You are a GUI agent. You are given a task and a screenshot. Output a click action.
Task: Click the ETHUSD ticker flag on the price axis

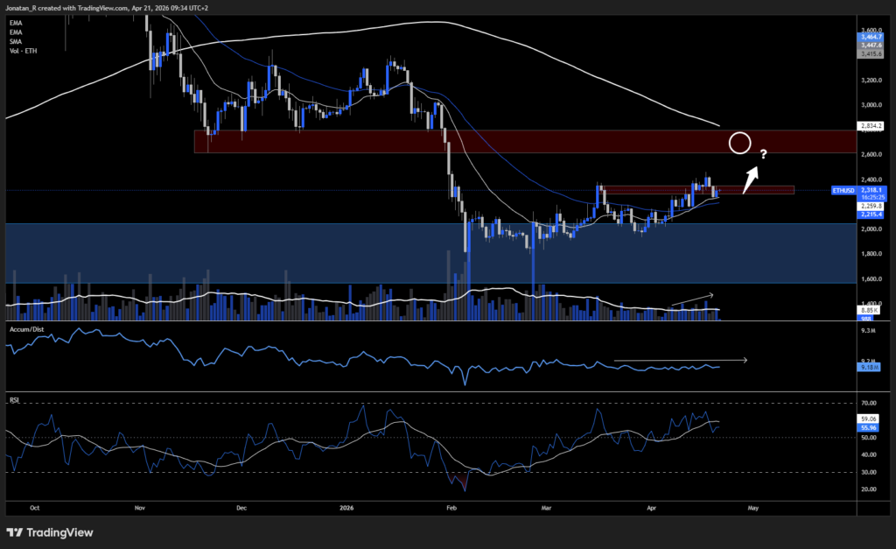coord(842,190)
